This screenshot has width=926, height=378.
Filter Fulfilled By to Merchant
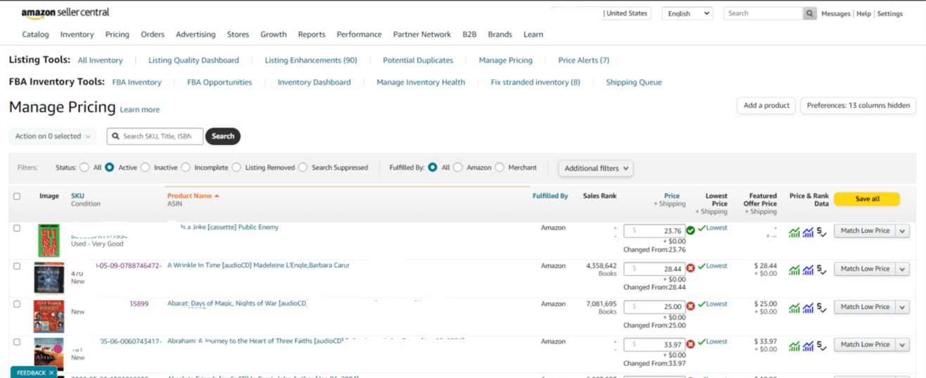[x=500, y=168]
